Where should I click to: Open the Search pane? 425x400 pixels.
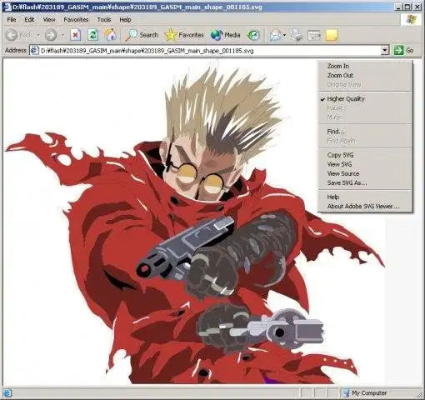(x=142, y=35)
